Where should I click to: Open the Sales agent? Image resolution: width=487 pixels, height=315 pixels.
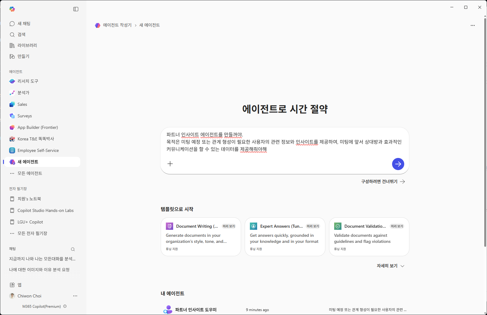[42, 104]
